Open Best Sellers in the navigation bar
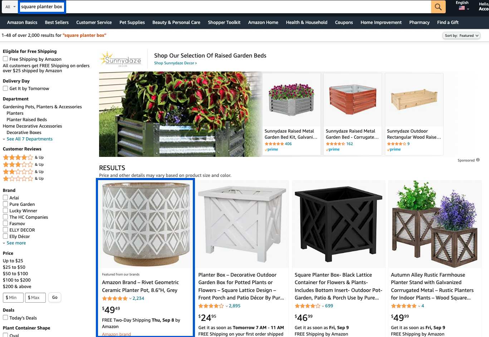Viewport: 489px width, 337px height. [57, 22]
